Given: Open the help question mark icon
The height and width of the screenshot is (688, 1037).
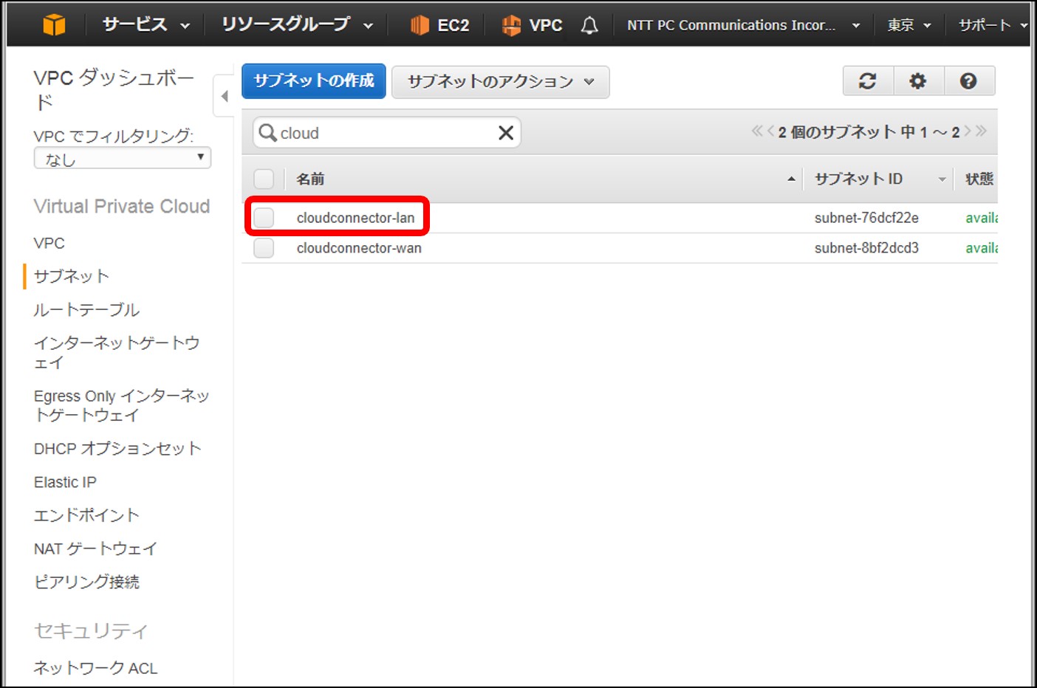Looking at the screenshot, I should pyautogui.click(x=968, y=81).
